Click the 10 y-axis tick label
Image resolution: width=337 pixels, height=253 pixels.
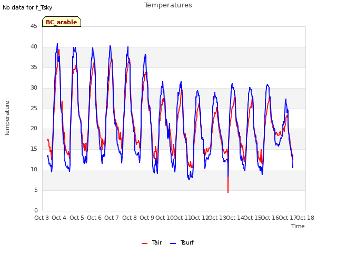(x=34, y=170)
